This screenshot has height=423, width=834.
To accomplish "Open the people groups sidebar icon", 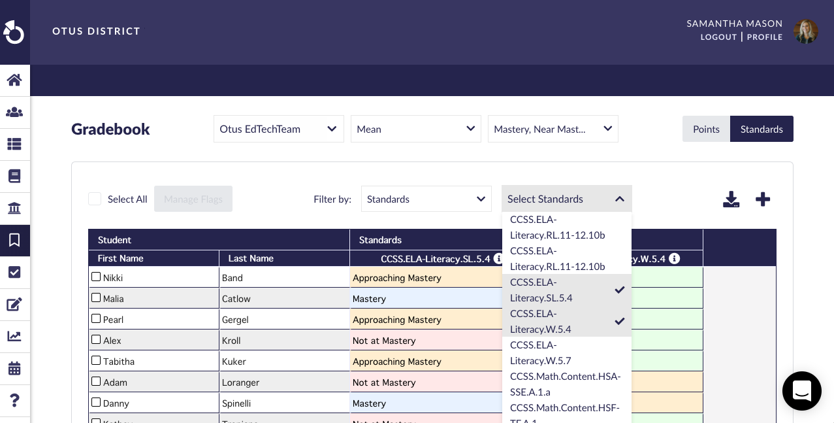I will pyautogui.click(x=14, y=112).
